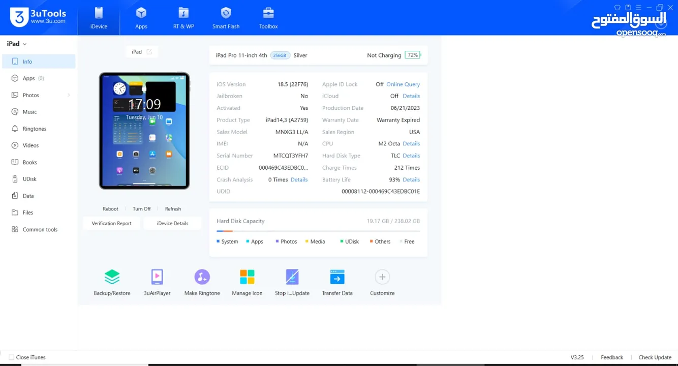Click the Customize plus icon

pos(382,277)
